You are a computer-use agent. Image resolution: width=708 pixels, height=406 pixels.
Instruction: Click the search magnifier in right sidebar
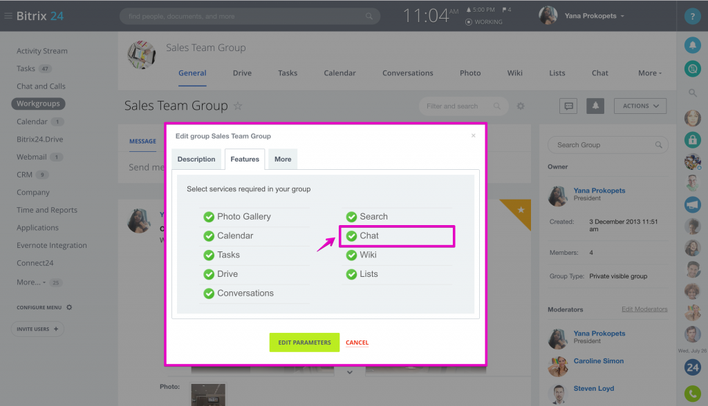(692, 93)
